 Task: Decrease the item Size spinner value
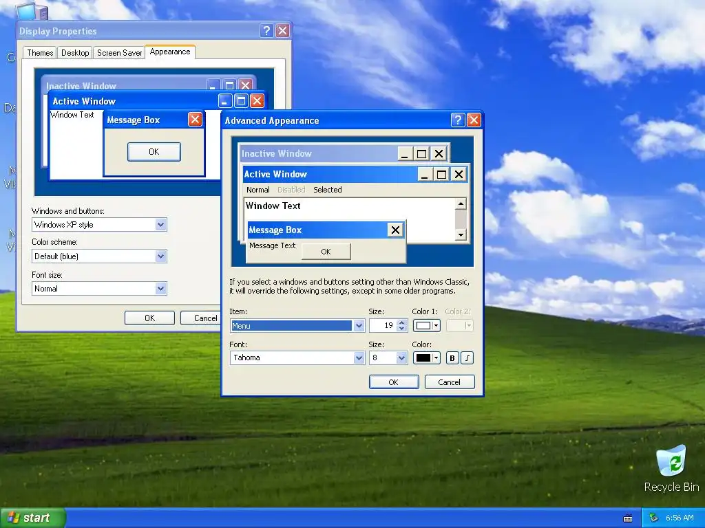point(402,329)
